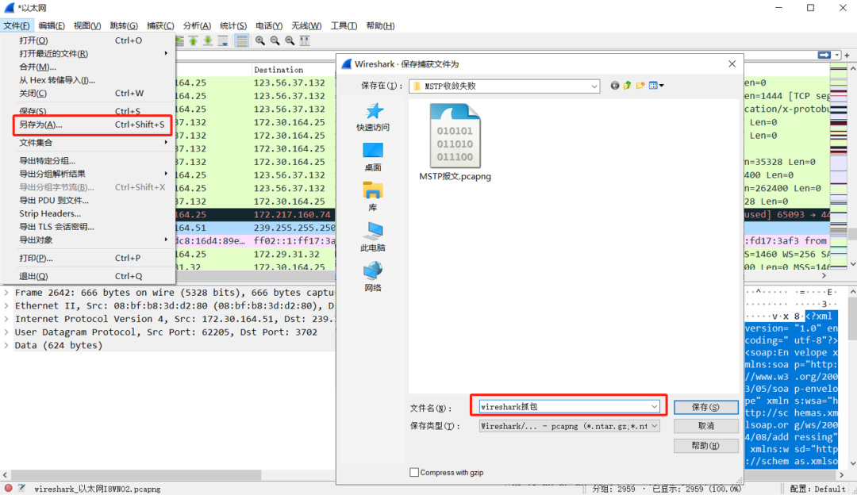Choose Strip Headers... menu entry
This screenshot has width=857, height=495.
87,213
